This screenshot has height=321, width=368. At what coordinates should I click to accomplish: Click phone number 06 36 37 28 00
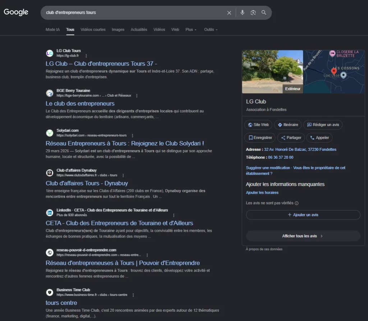tap(281, 158)
